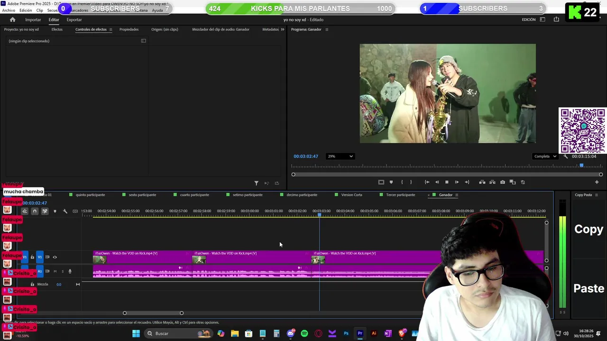Image resolution: width=607 pixels, height=341 pixels.
Task: Expand hidden panel tabs chevron
Action: 282,29
